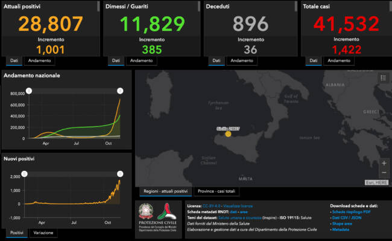Open the Dati CSV / JSON download link
Image resolution: width=392 pixels, height=241 pixels.
point(347,217)
